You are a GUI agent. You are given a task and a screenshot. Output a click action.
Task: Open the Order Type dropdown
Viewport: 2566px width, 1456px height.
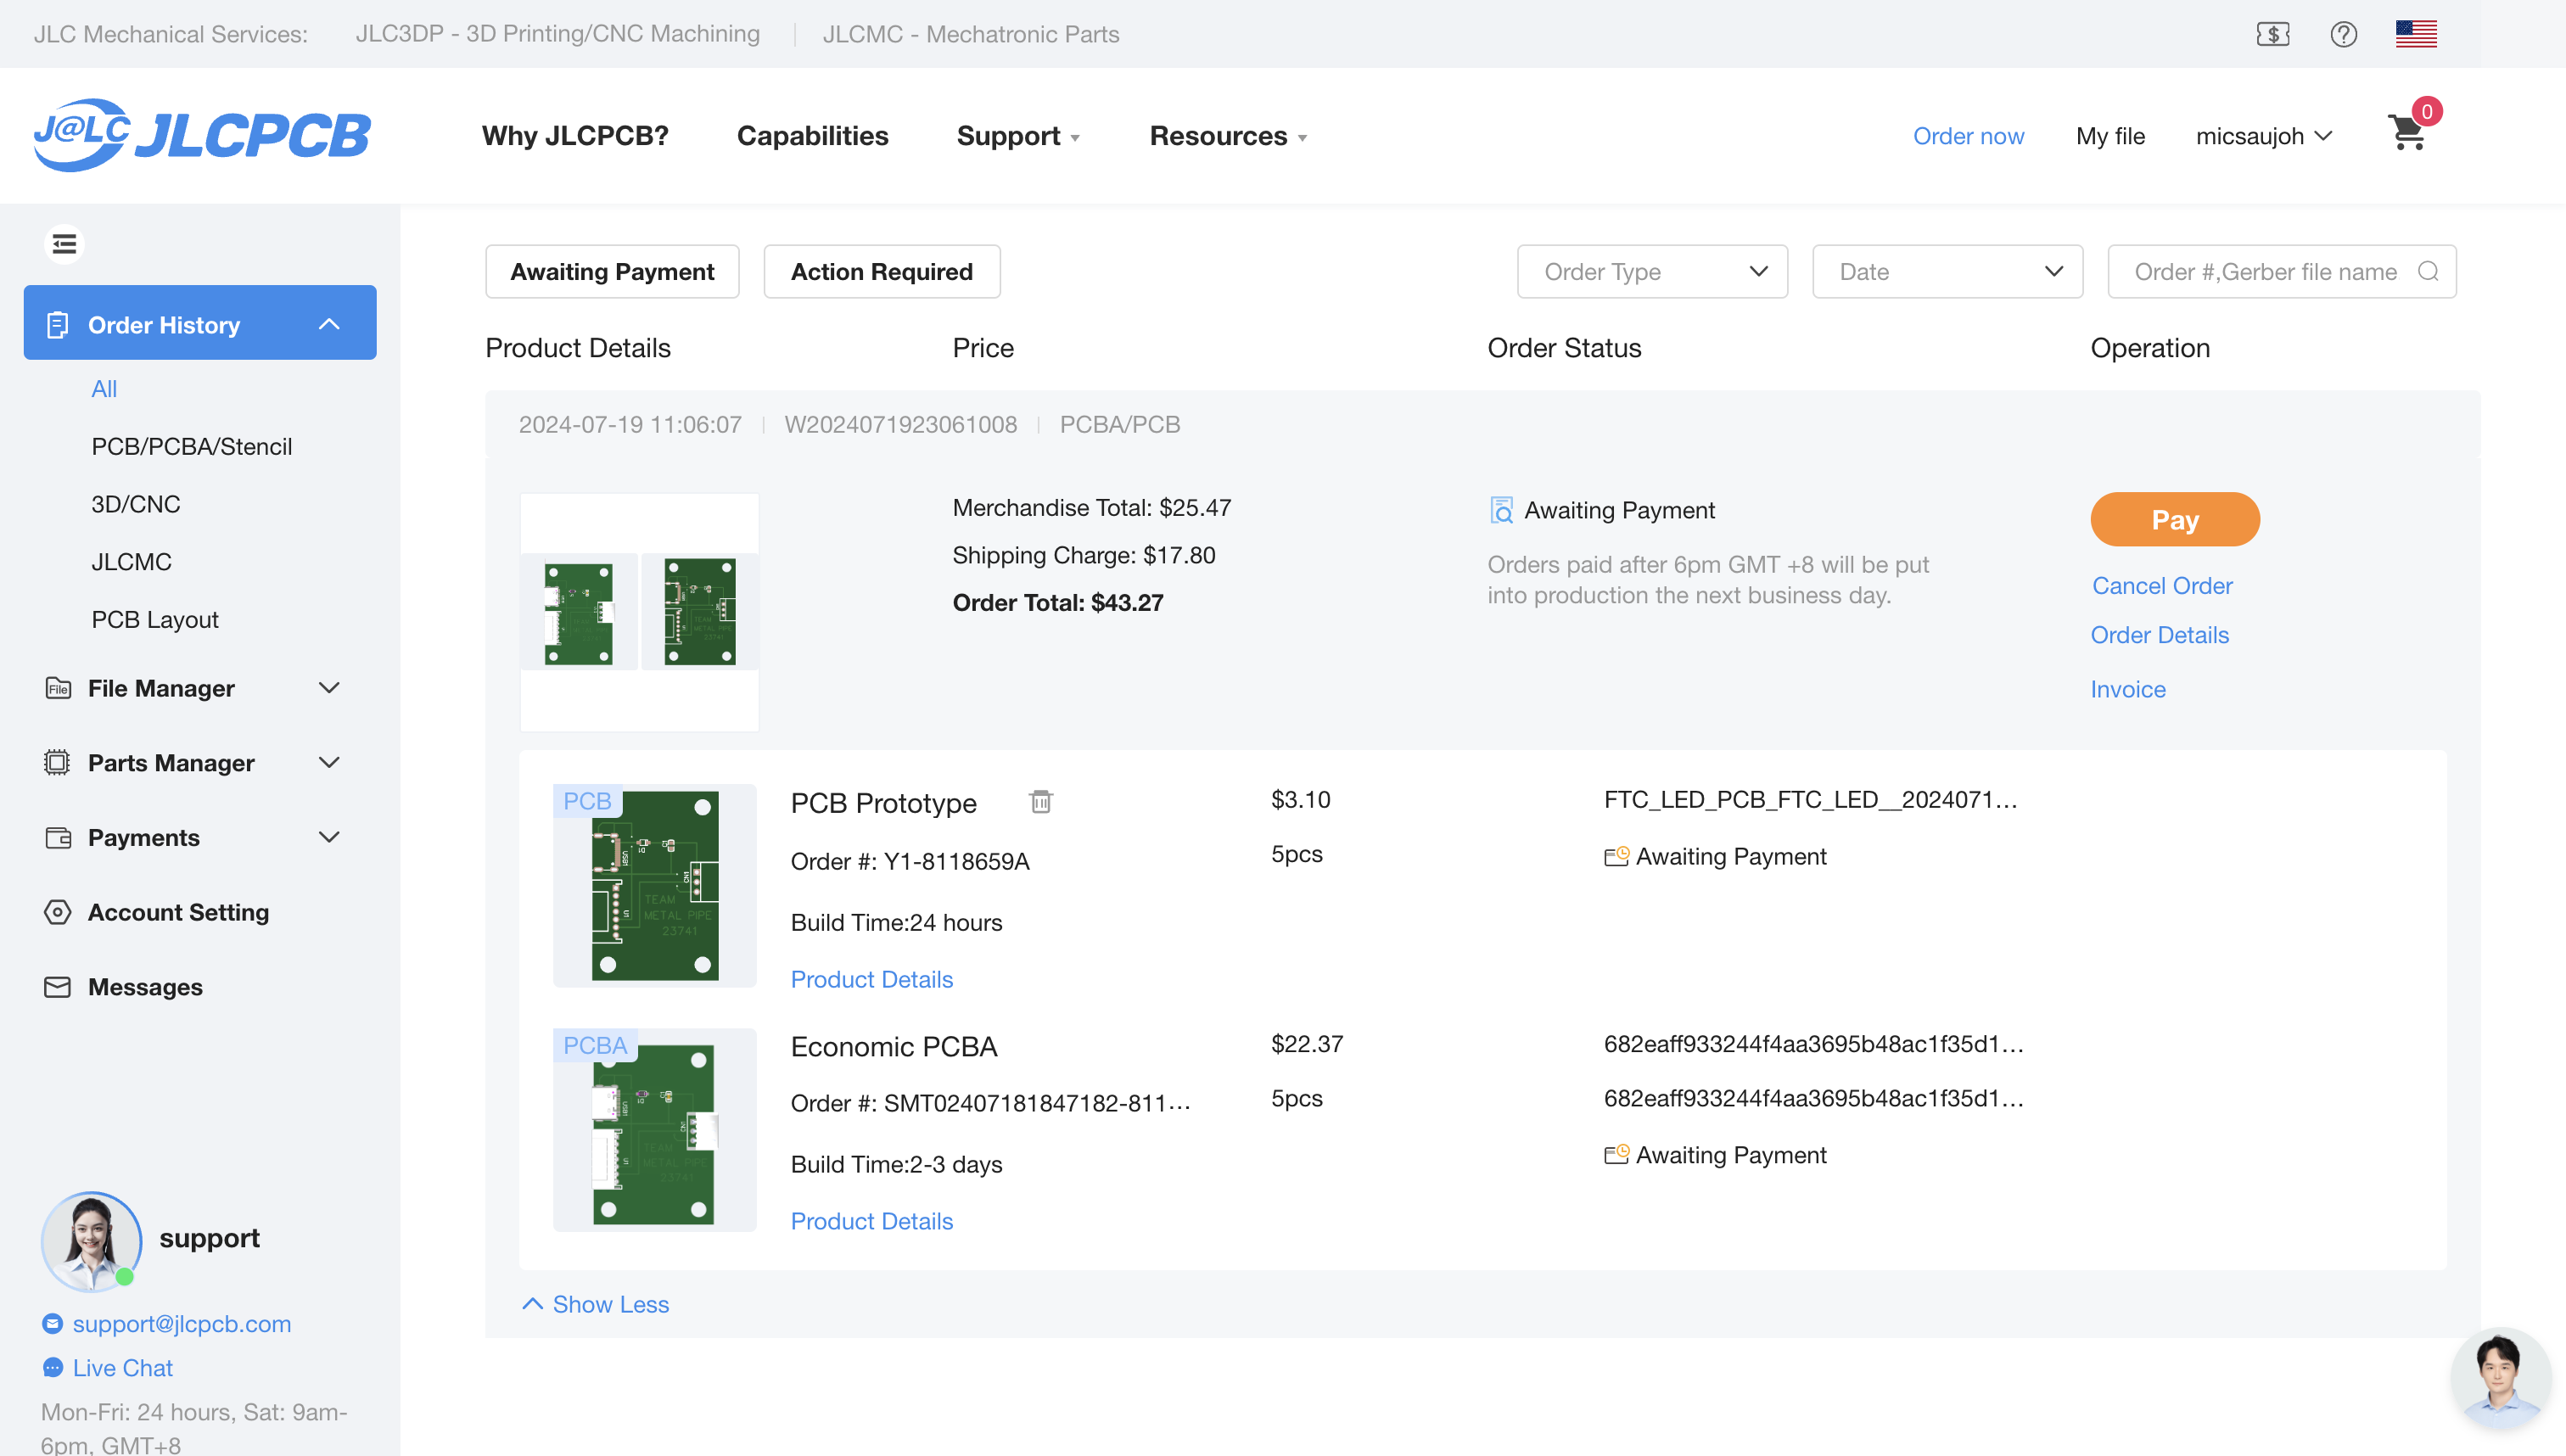(1652, 271)
